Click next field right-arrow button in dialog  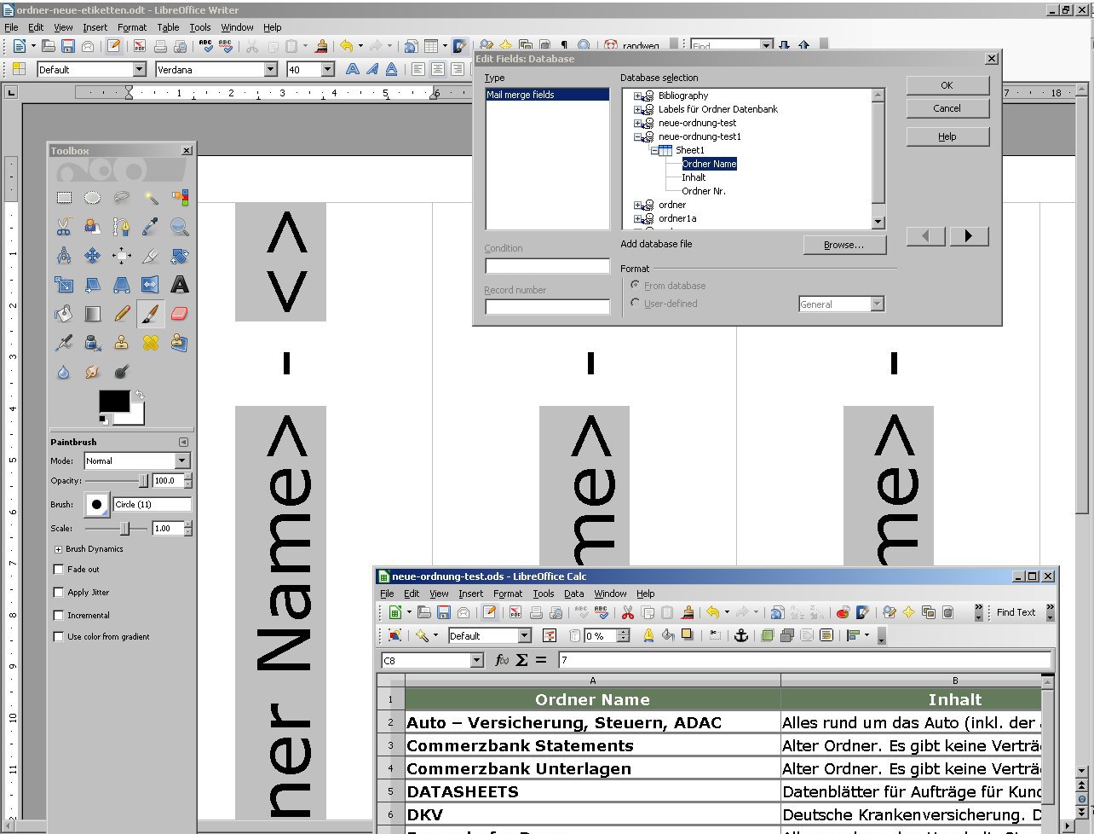969,236
